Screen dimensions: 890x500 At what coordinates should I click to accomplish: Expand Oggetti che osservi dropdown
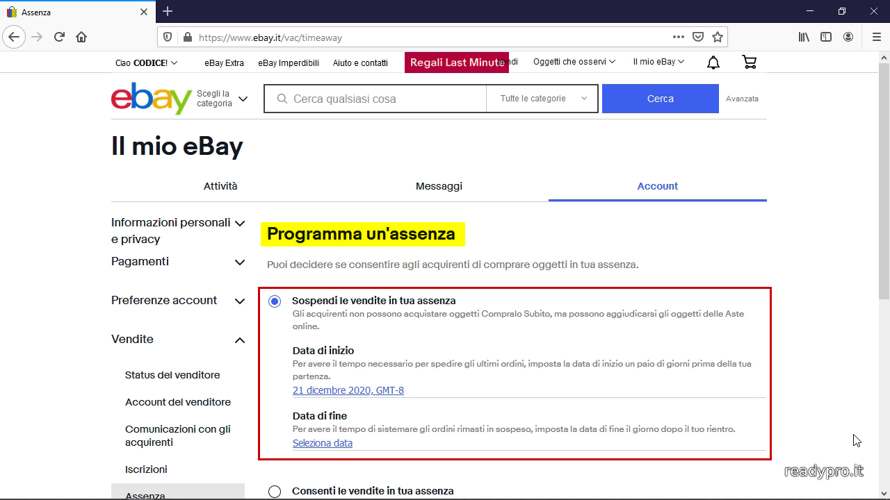pyautogui.click(x=574, y=62)
